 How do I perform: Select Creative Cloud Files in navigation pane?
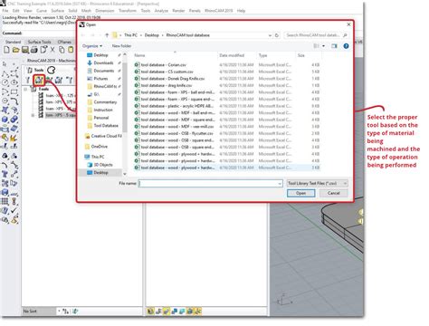click(103, 136)
